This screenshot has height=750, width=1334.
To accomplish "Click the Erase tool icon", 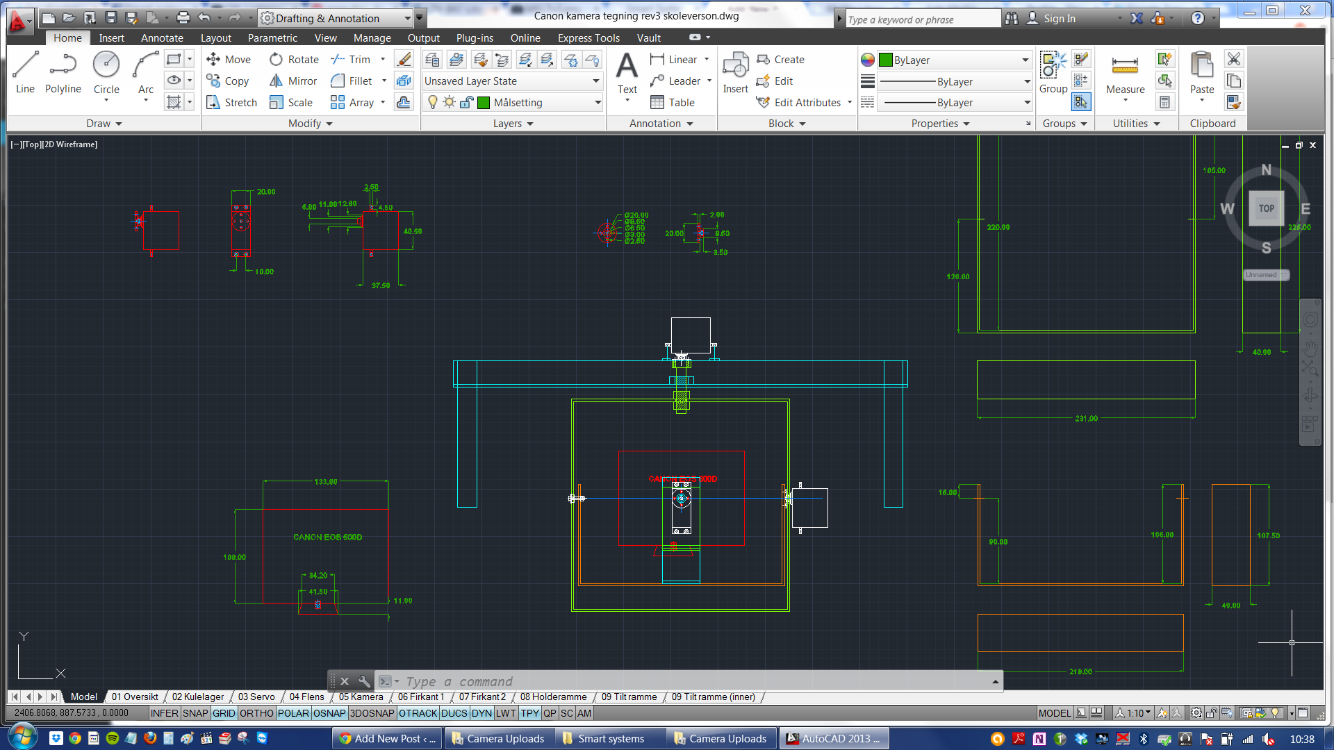I will tap(404, 60).
